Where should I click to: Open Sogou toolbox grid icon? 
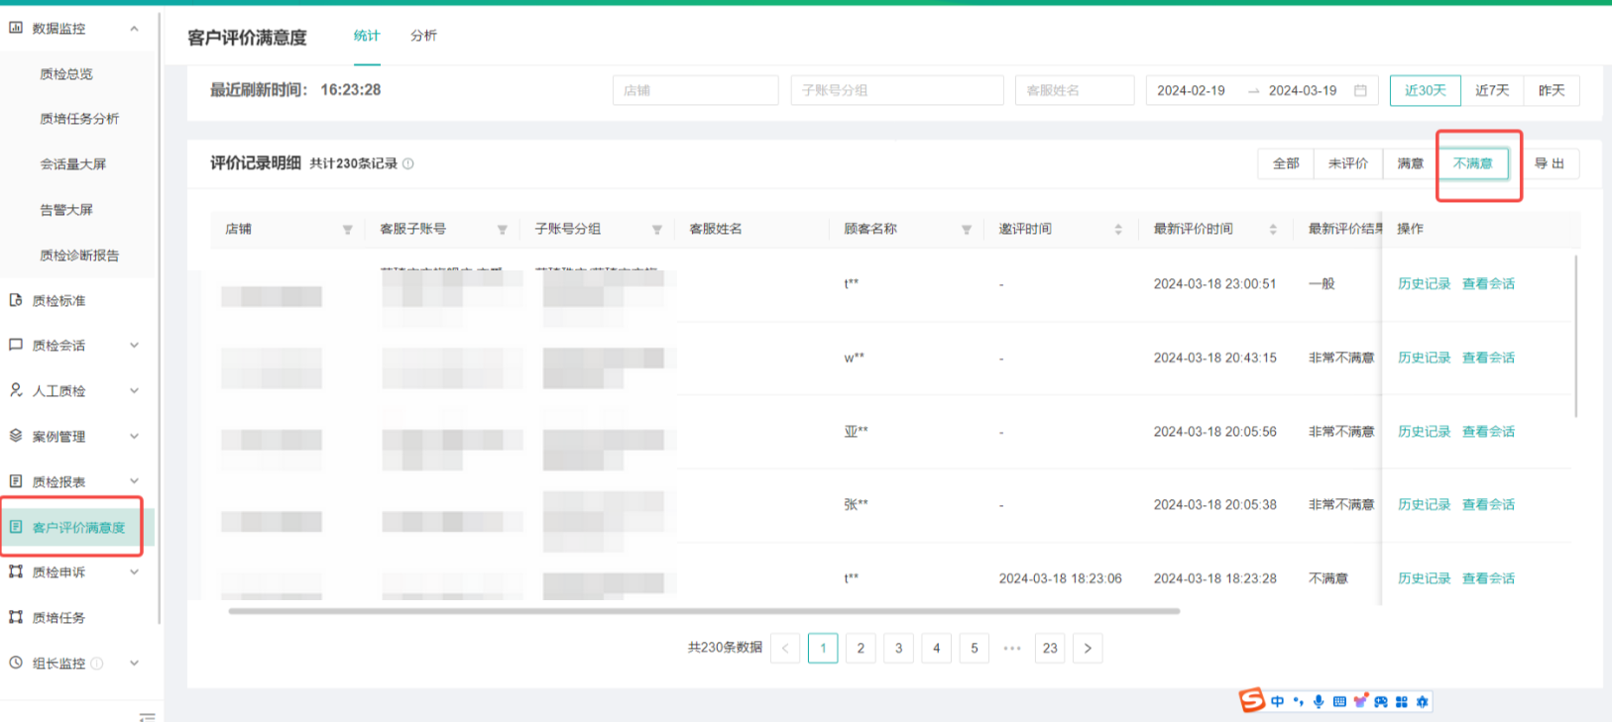(x=1402, y=701)
